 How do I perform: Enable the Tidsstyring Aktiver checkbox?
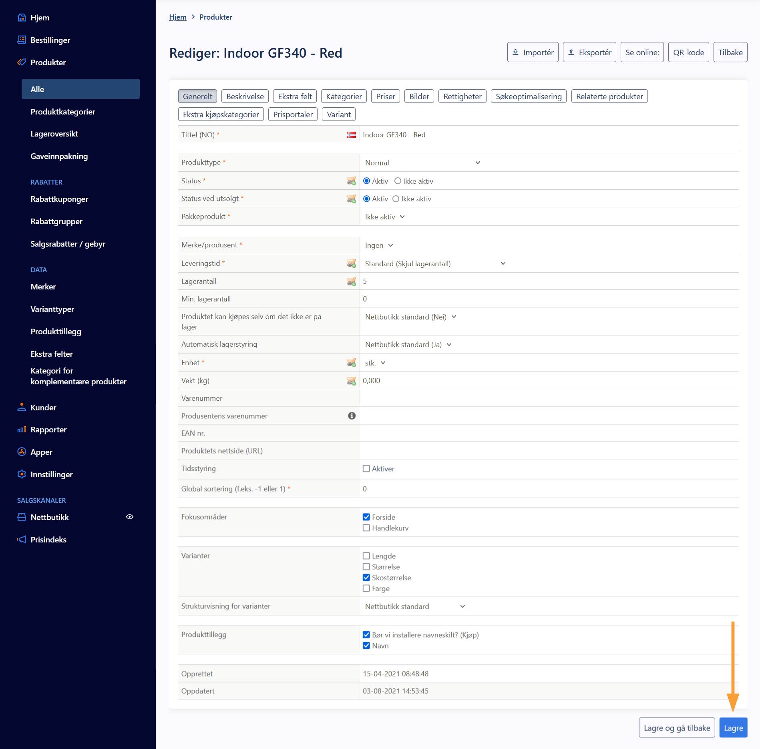pyautogui.click(x=366, y=469)
